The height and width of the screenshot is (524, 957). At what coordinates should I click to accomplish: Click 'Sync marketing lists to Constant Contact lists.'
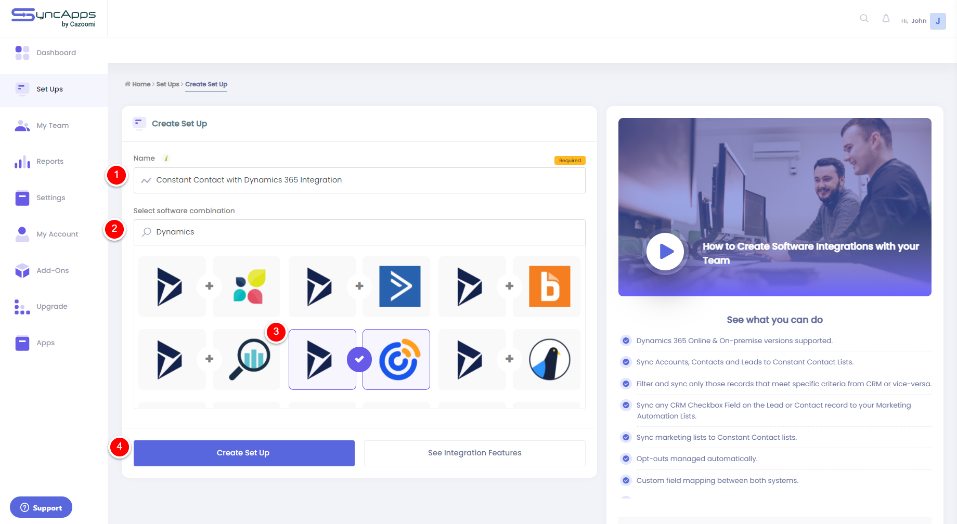[717, 438]
